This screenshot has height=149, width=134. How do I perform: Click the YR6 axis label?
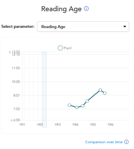click(111, 124)
